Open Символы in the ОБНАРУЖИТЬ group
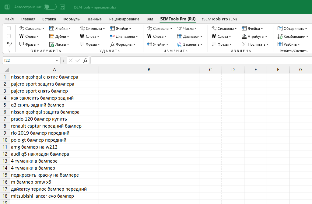Image resolution: width=312 pixels, height=204 pixels. [32, 28]
